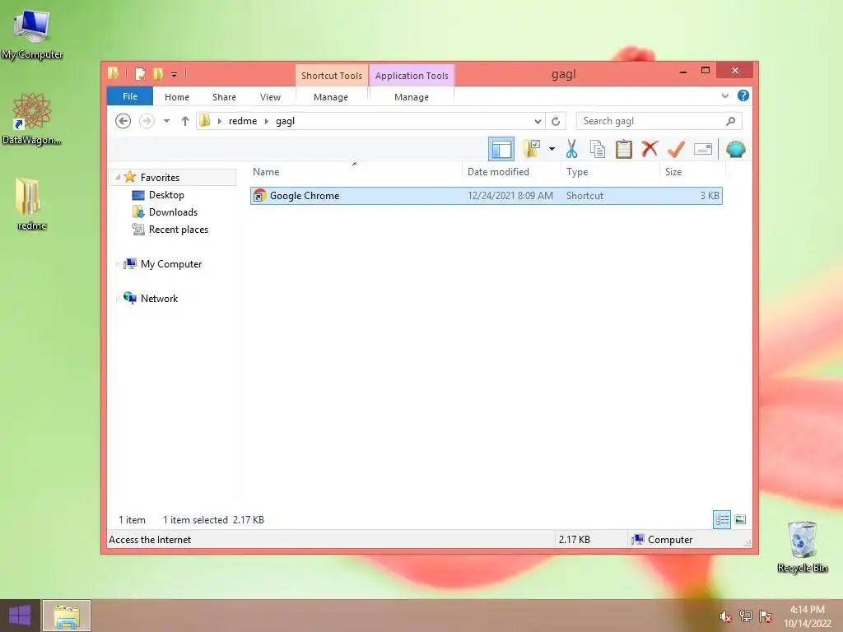This screenshot has height=632, width=843.
Task: Click the Application Tools contextual header
Action: point(412,76)
